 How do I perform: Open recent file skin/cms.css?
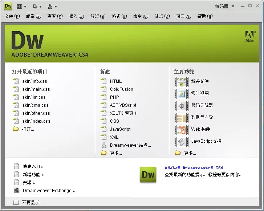35,105
